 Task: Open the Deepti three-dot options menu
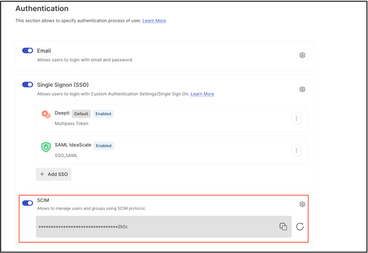(296, 119)
